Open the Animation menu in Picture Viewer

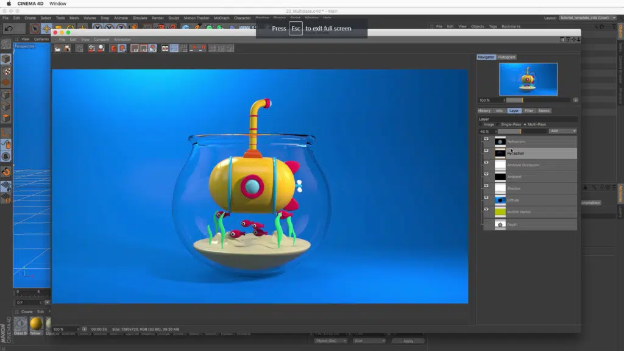[122, 40]
